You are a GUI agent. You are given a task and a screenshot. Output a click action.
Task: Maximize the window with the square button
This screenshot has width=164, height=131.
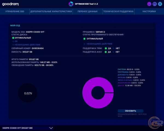click(155, 4)
